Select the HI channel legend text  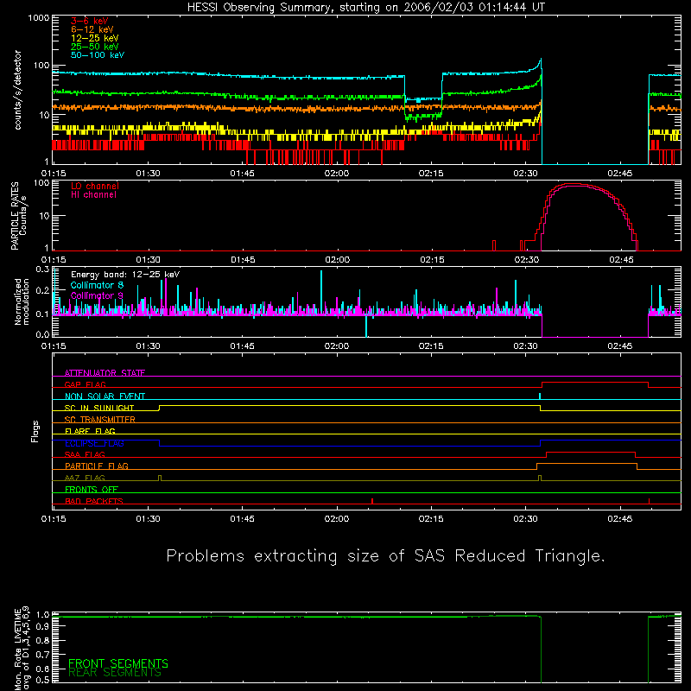point(93,195)
